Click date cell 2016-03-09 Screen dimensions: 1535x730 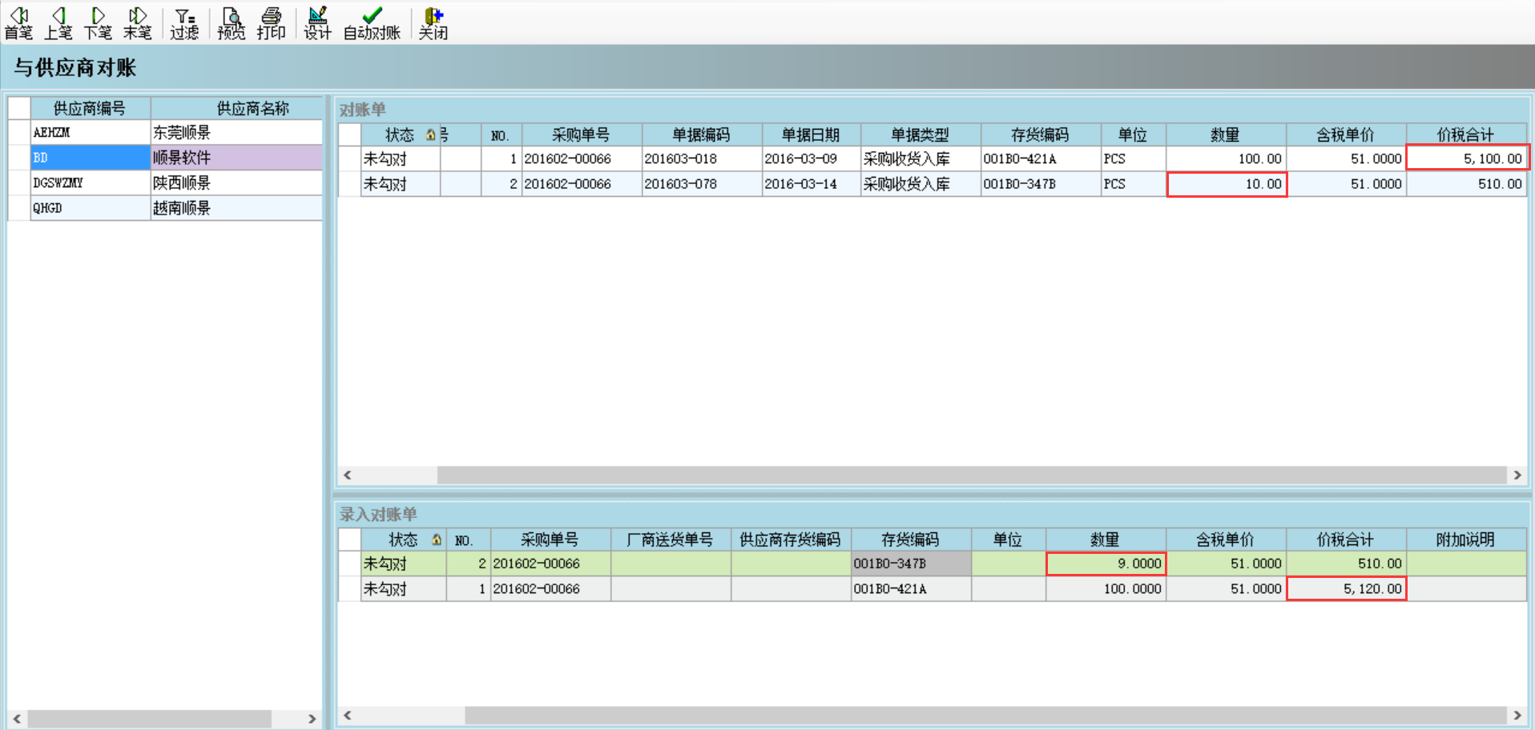pos(811,158)
